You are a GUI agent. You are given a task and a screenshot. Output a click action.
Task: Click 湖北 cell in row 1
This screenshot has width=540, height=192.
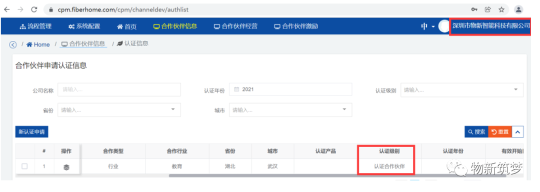230,166
